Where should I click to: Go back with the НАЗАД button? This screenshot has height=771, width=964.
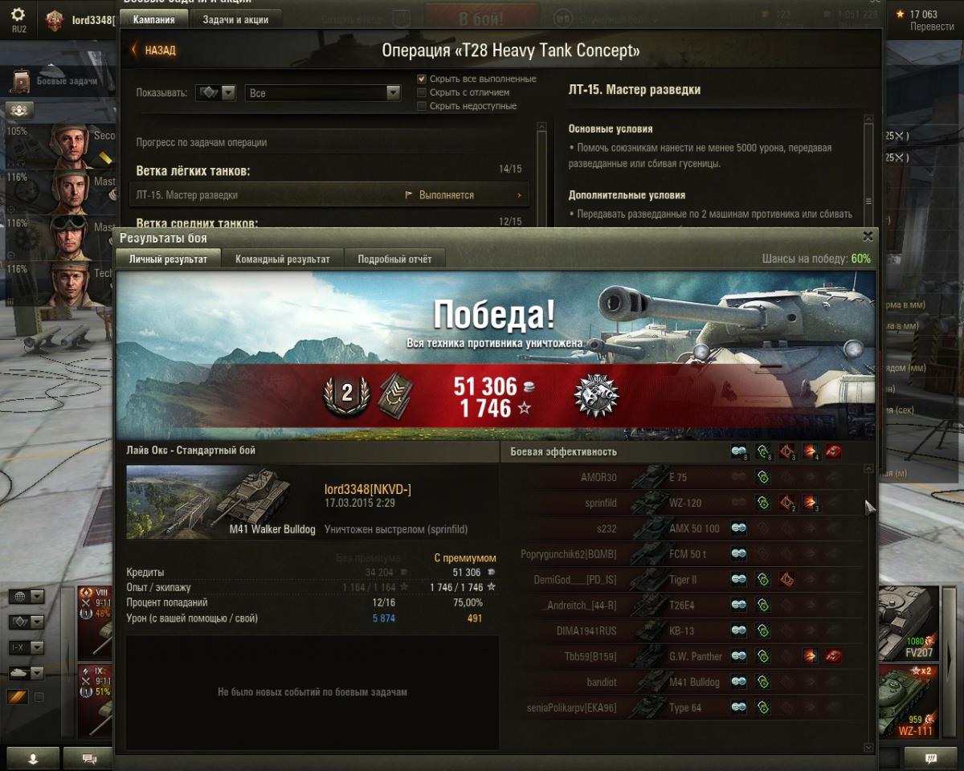pos(153,50)
